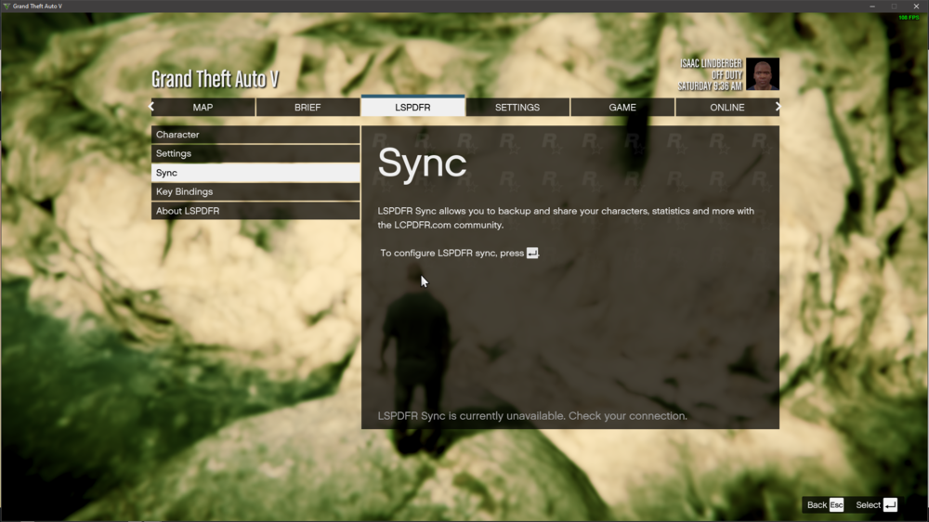Maximize the Grand Theft Auto V window
The image size is (929, 522).
(x=894, y=6)
